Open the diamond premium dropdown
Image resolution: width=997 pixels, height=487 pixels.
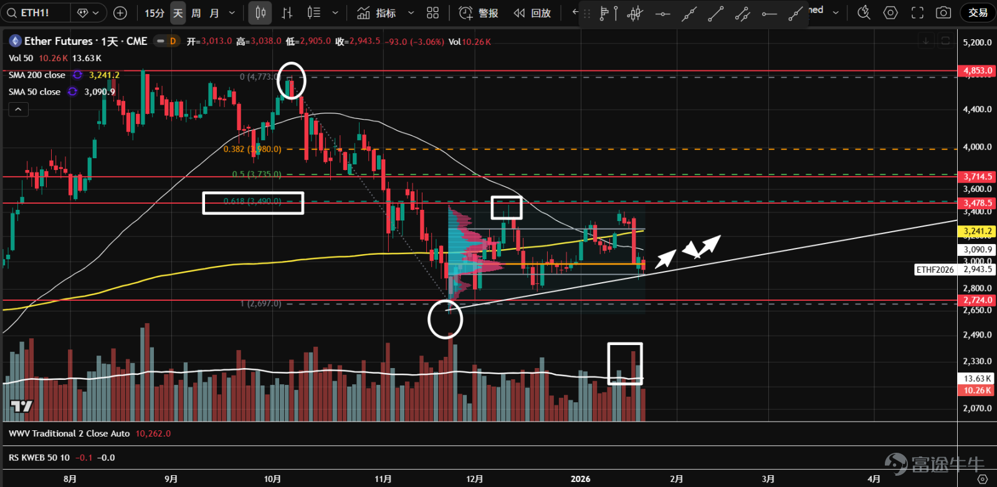88,12
